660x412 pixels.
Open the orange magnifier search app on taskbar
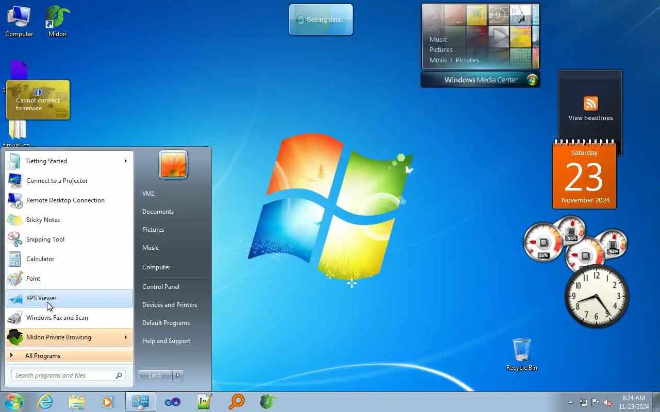coord(237,402)
